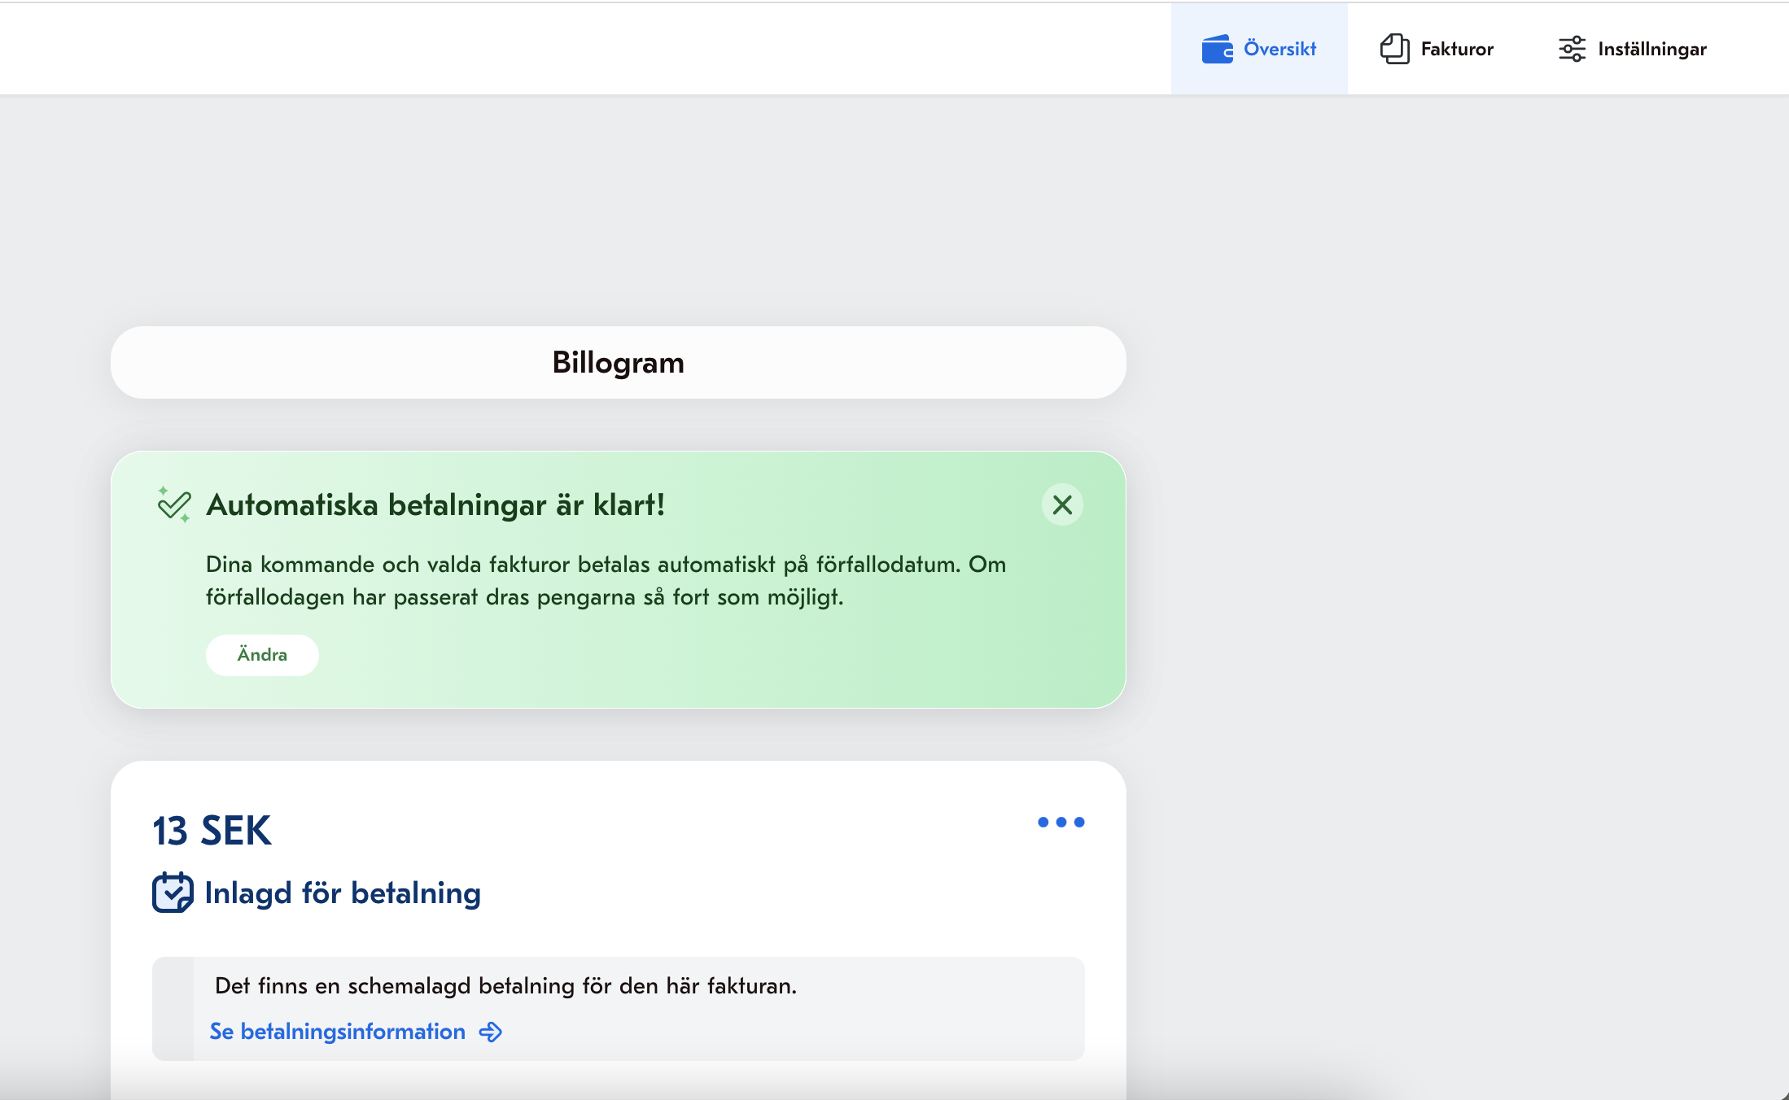Open the Inställningar tab
Screen dimensions: 1789x1100
tap(1632, 49)
